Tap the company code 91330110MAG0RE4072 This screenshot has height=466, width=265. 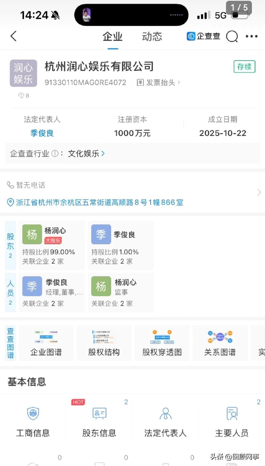pyautogui.click(x=85, y=83)
